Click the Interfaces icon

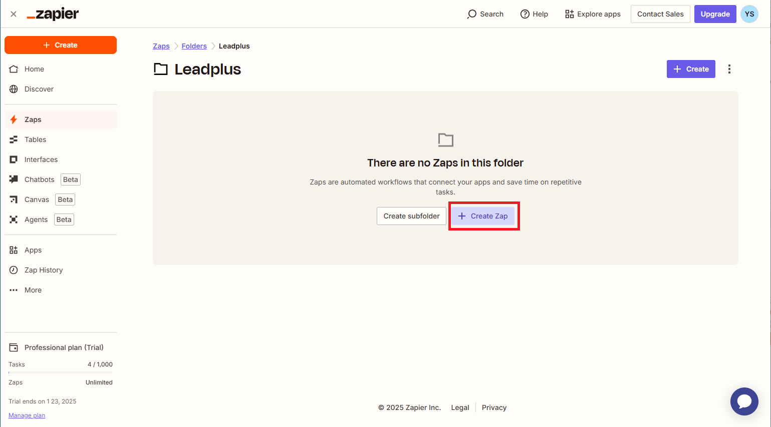coord(14,159)
